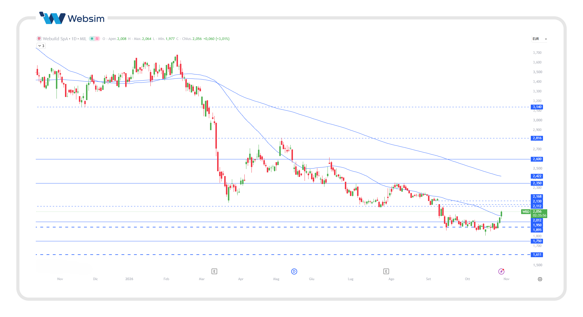Viewport: 583px width, 317px height.
Task: Open the earnings E marker above Mar
Action: tap(214, 271)
